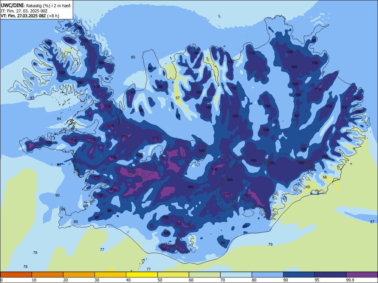
Task: Click the legend tick label "10"
Action: [34, 280]
